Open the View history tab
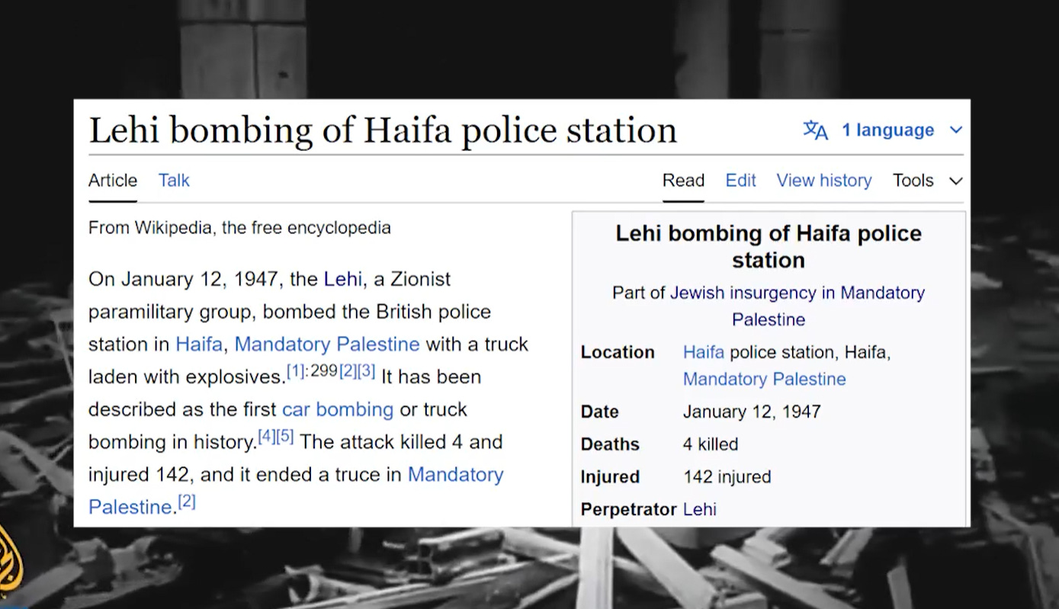This screenshot has height=609, width=1059. 824,181
